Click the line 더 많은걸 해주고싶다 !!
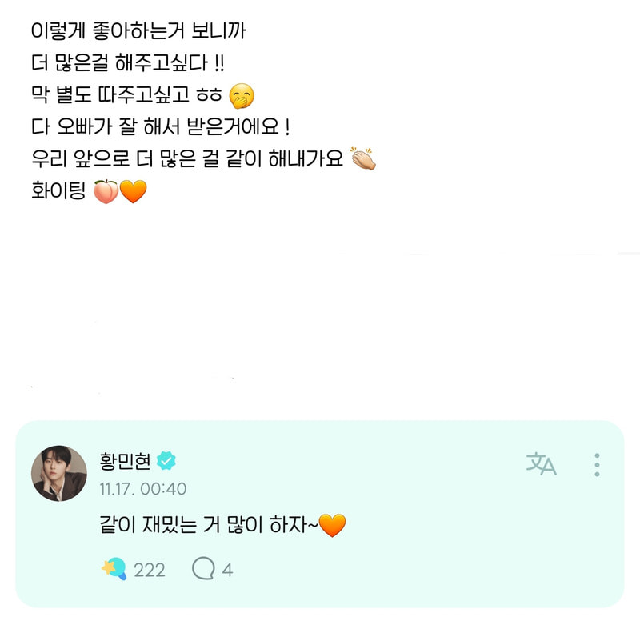The image size is (640, 625). 134,66
